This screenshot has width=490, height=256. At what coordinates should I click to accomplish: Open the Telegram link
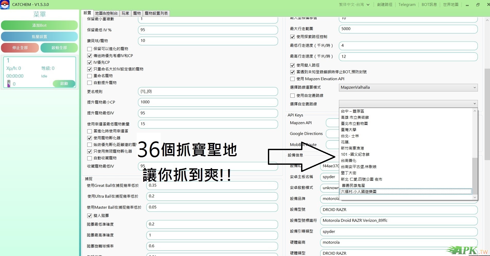point(407,5)
